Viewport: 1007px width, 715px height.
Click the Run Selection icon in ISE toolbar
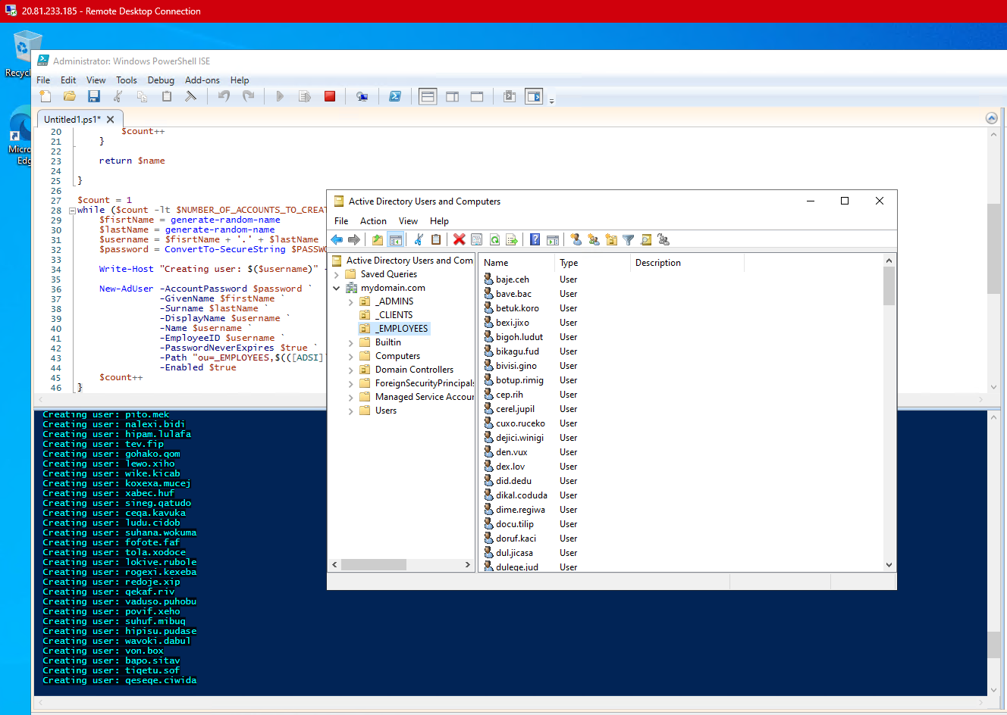pyautogui.click(x=305, y=96)
